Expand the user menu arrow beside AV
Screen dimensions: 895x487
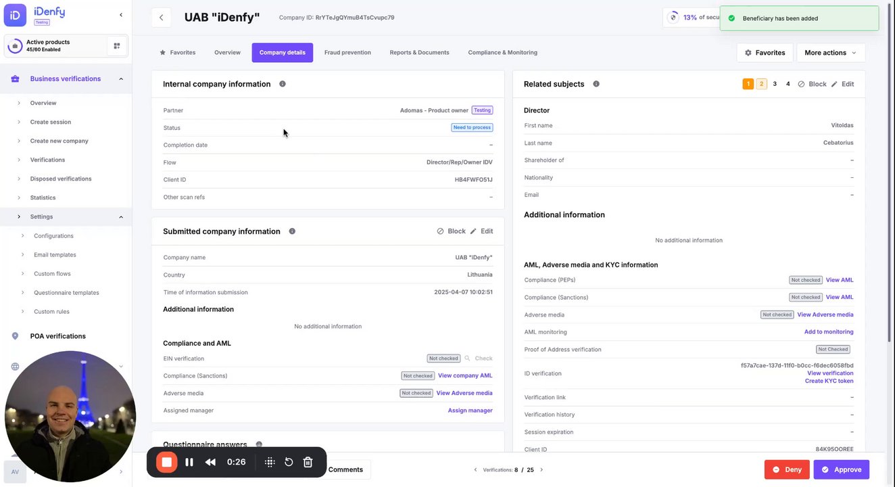(x=121, y=471)
